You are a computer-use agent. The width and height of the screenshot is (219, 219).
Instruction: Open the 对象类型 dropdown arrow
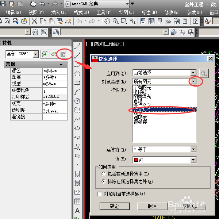coord(193,81)
